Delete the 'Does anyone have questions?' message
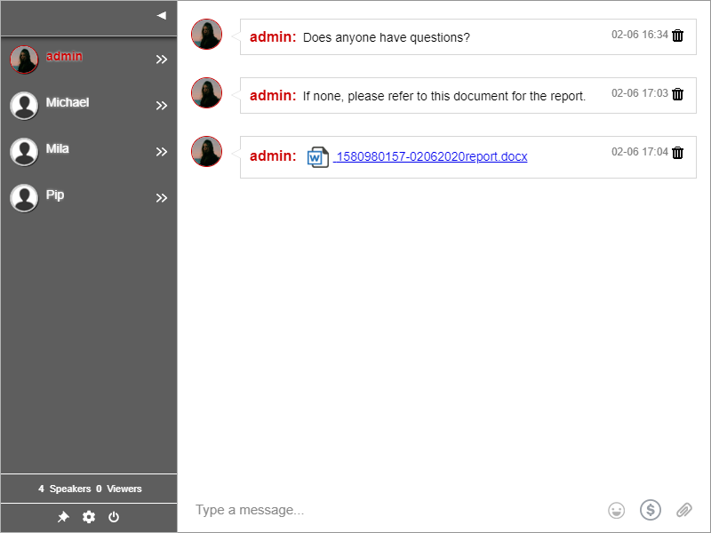Image resolution: width=711 pixels, height=533 pixels. [x=678, y=36]
